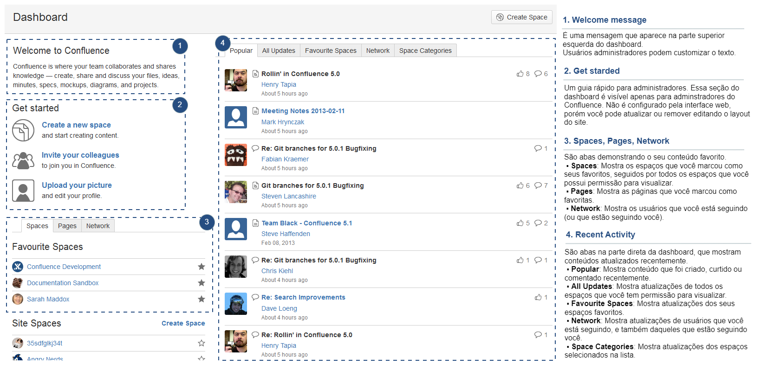The width and height of the screenshot is (767, 377).
Task: Favourite the 35sdfglkj34t space star
Action: tap(201, 343)
